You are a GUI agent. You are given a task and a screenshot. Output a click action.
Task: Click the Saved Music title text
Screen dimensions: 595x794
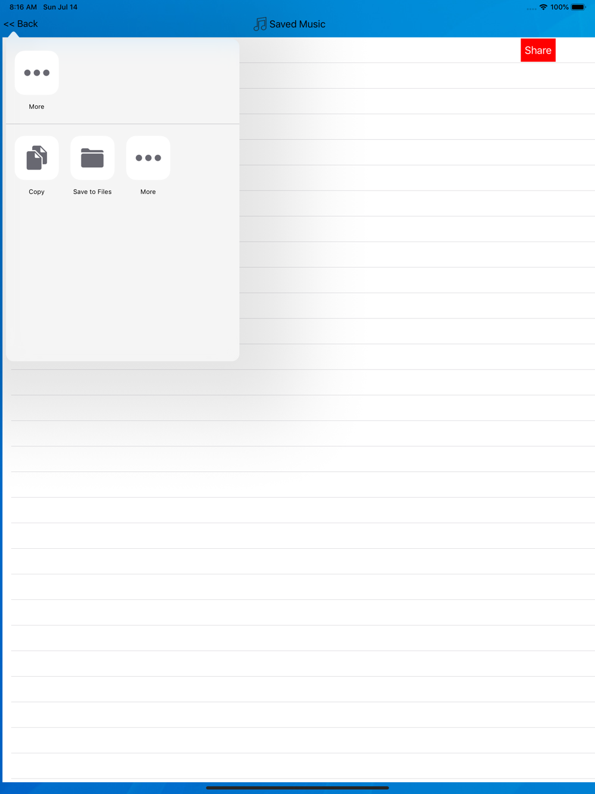[x=297, y=24]
